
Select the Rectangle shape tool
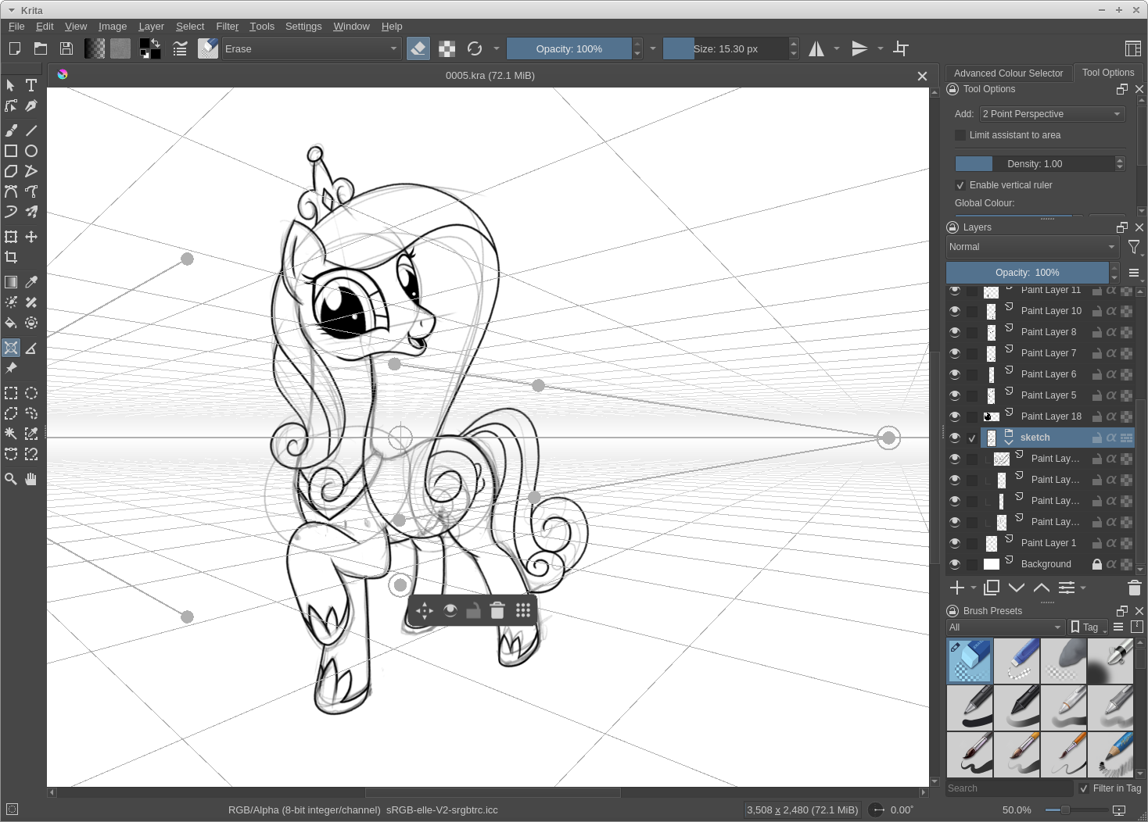point(11,151)
